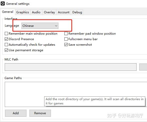The width and height of the screenshot is (147, 122).
Task: Click the Add game path button
Action: click(16, 113)
